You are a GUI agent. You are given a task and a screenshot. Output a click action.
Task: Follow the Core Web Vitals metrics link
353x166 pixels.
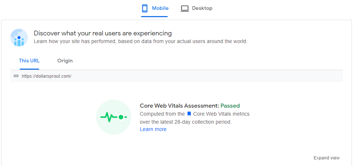[221, 114]
